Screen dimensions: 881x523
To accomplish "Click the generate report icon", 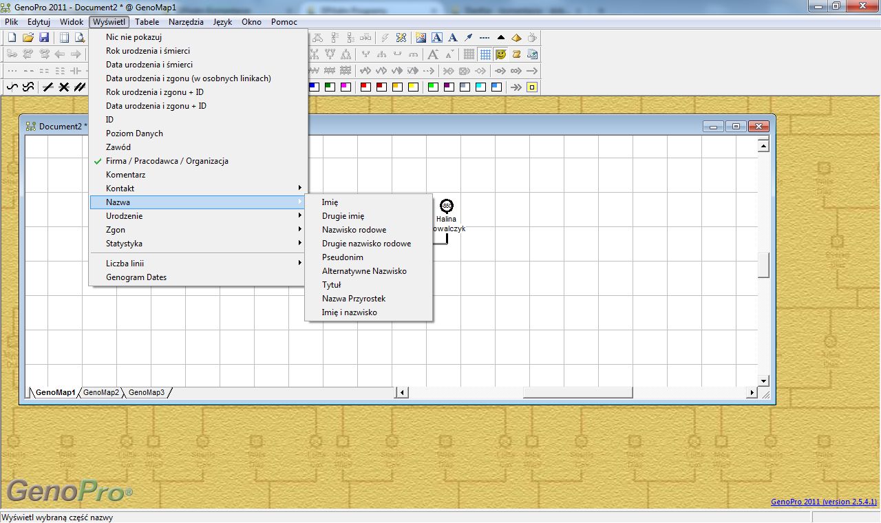I will 532,54.
